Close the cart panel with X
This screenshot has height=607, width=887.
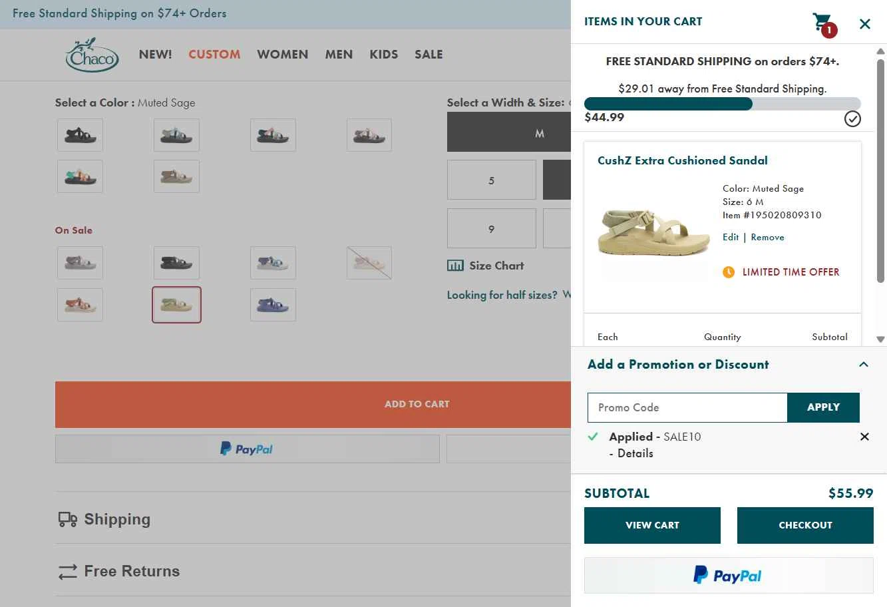(x=864, y=24)
